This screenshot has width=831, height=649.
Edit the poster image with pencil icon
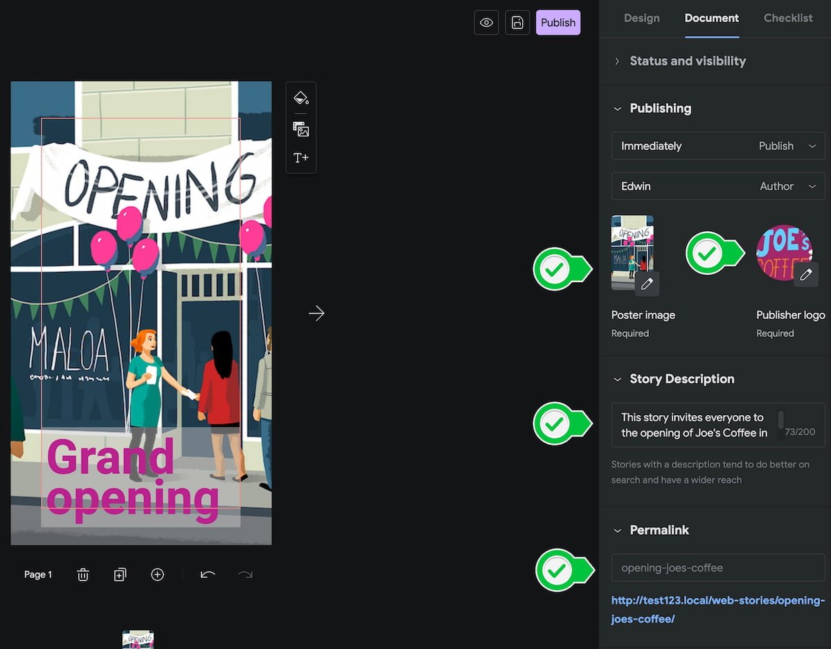click(x=647, y=284)
